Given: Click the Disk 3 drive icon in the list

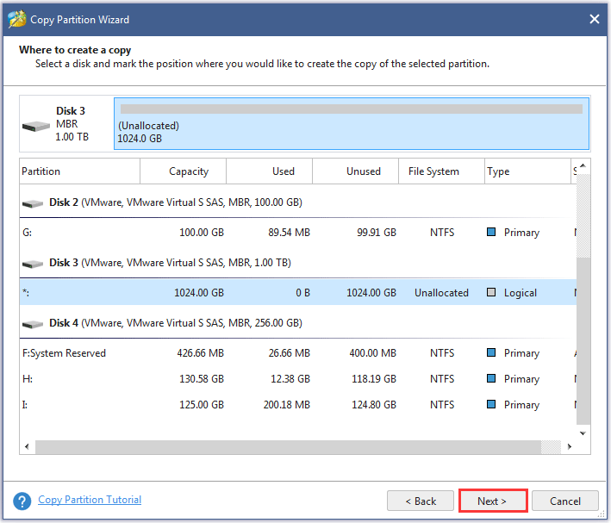Looking at the screenshot, I should (33, 264).
